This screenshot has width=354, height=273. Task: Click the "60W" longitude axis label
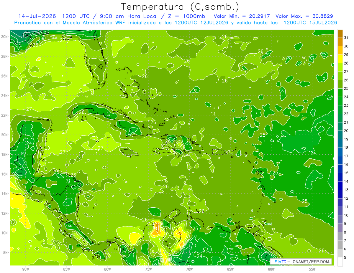click(x=271, y=269)
